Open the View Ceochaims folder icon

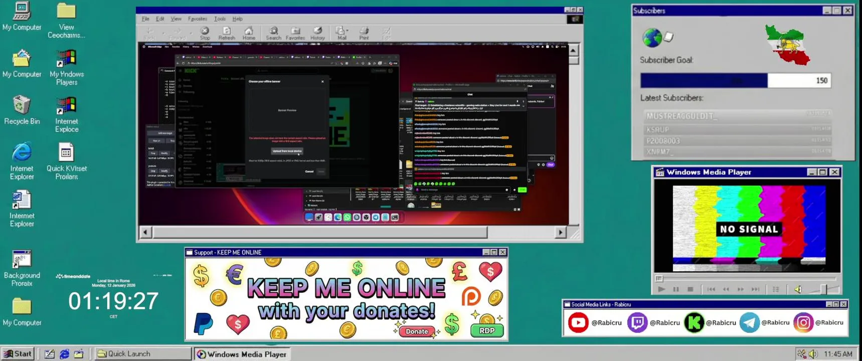coord(66,20)
